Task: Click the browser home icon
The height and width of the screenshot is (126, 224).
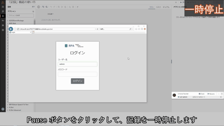Action: 136,29
